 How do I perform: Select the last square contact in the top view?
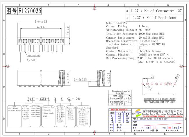(62, 41)
